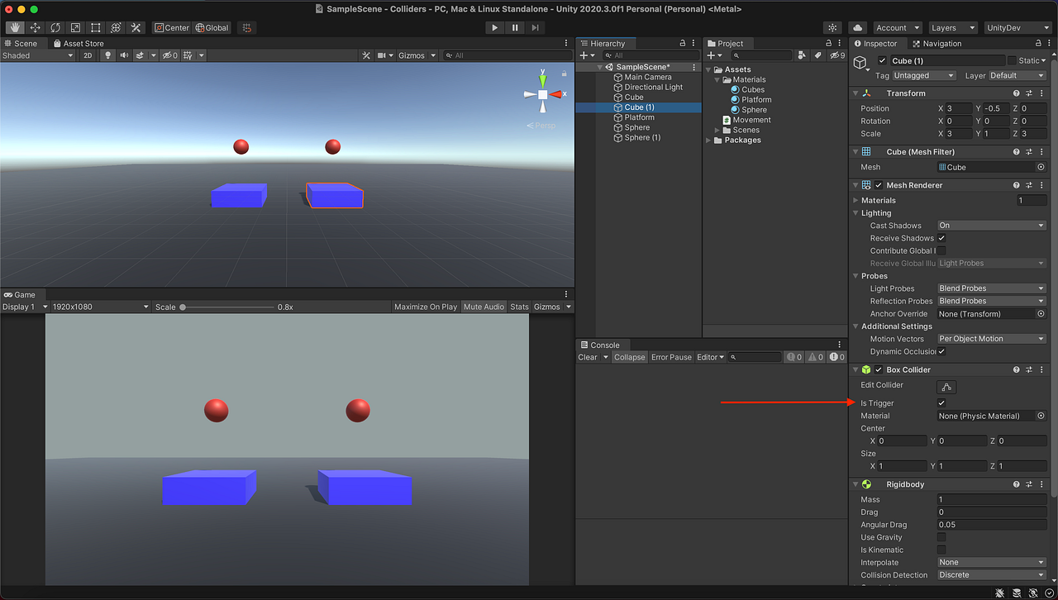This screenshot has width=1058, height=600.
Task: Switch to the Navigation tab in Inspector
Action: point(942,43)
